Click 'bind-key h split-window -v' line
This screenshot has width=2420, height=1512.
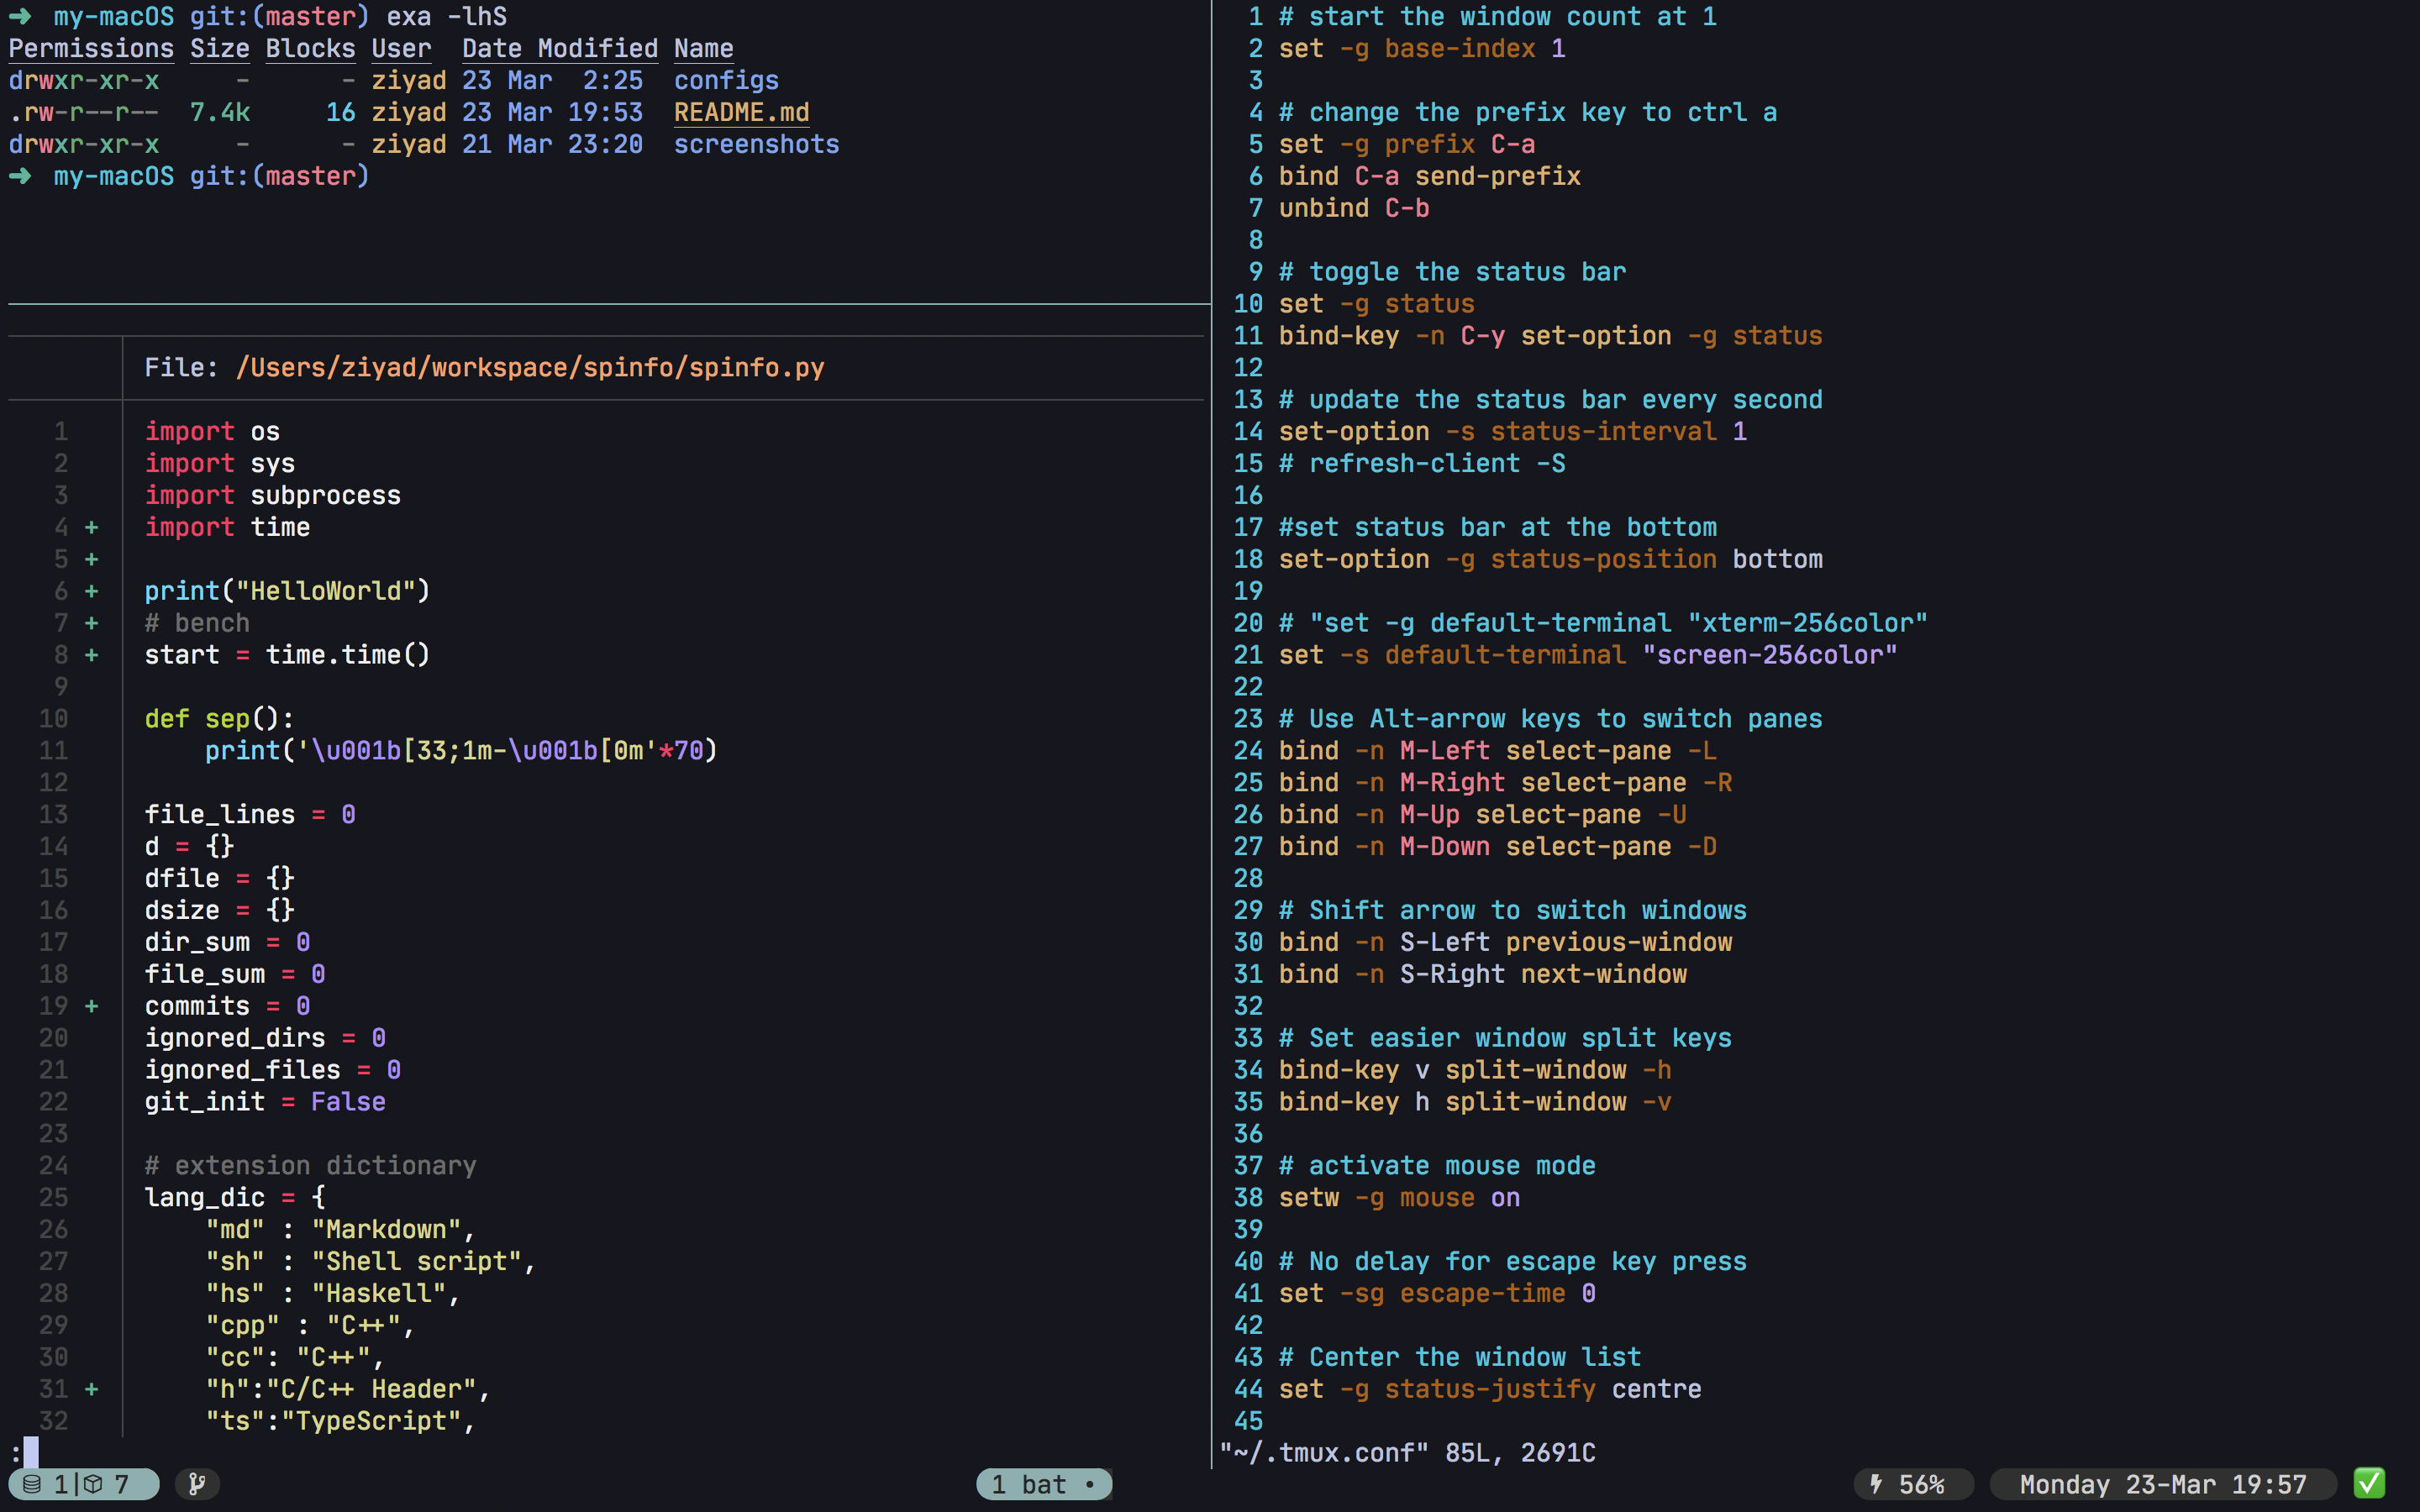click(x=1475, y=1102)
